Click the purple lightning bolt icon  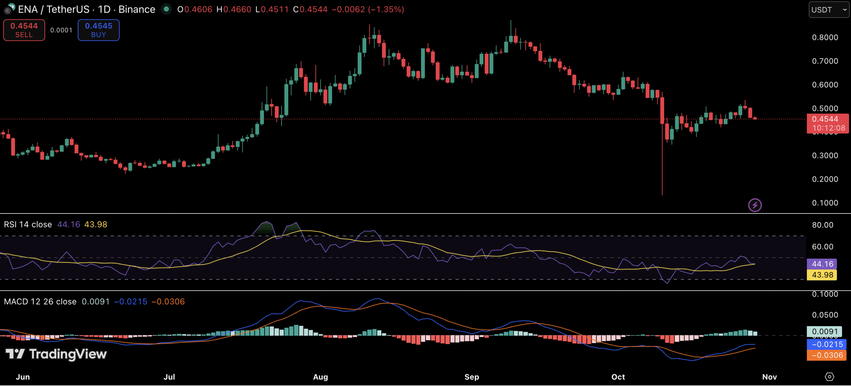pos(755,205)
